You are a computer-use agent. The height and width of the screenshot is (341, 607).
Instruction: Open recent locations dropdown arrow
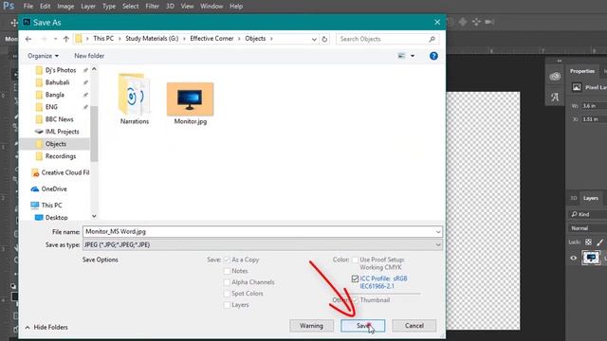[55, 39]
